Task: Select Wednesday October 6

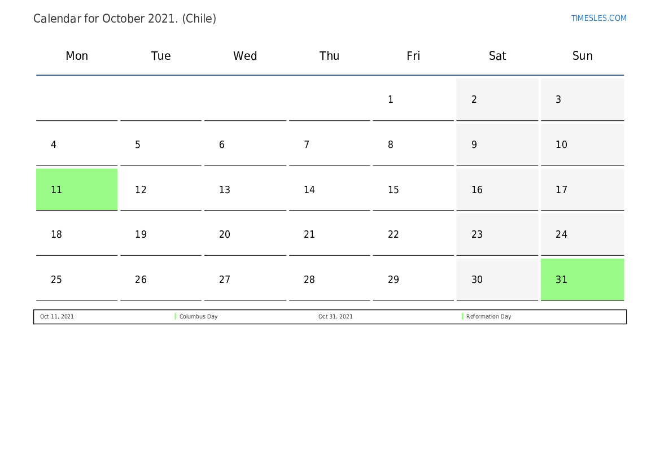Action: pyautogui.click(x=245, y=145)
